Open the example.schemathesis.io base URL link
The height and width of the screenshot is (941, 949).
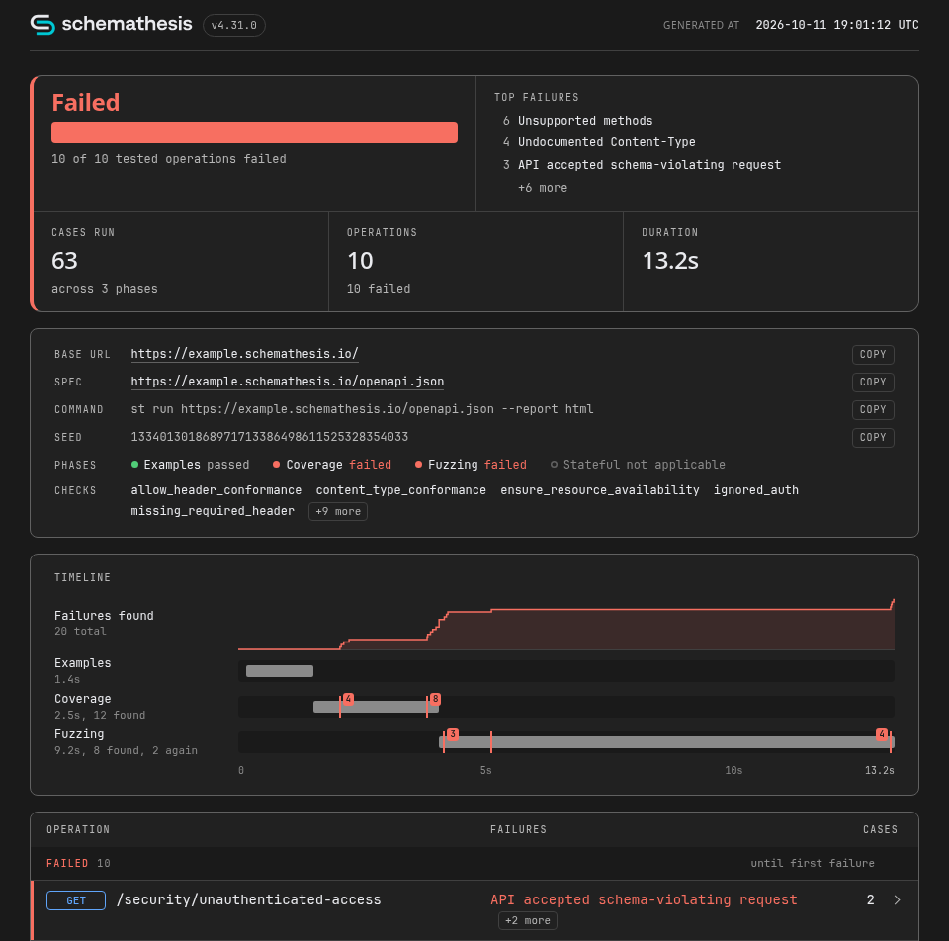click(x=244, y=354)
